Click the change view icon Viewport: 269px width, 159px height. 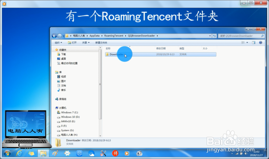[243, 43]
